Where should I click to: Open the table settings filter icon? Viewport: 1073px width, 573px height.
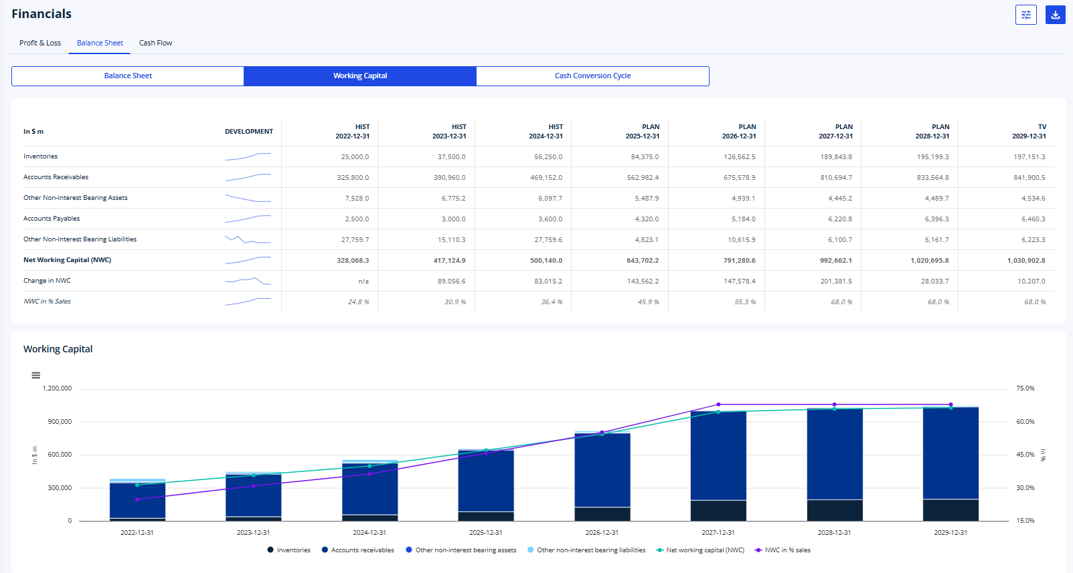pyautogui.click(x=1025, y=15)
